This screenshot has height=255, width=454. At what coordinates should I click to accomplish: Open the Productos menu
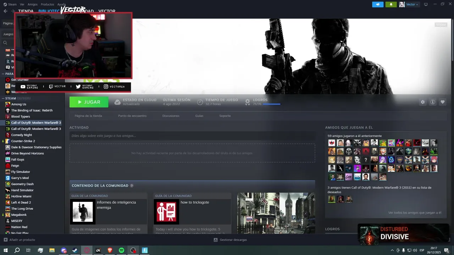47,4
